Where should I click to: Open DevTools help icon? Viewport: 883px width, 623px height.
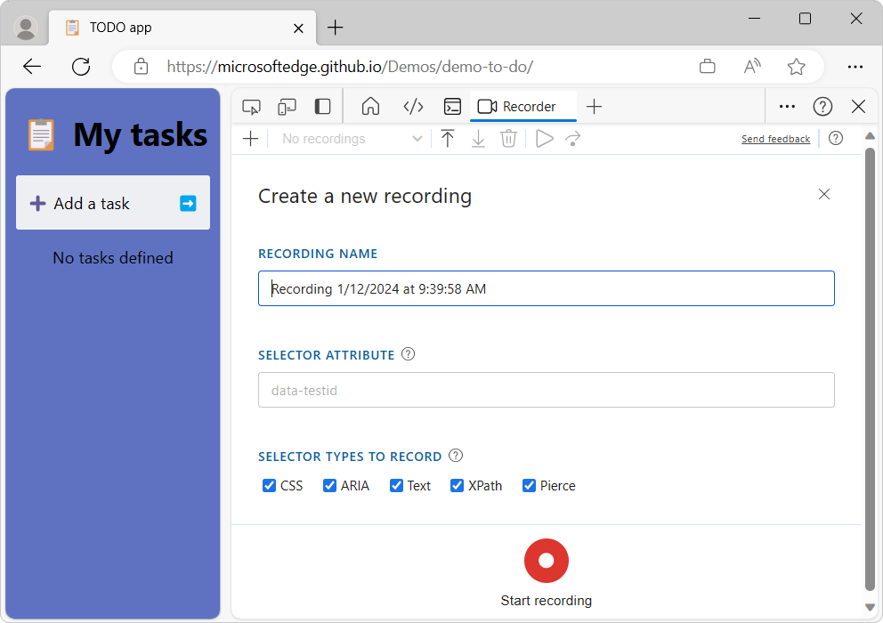822,107
